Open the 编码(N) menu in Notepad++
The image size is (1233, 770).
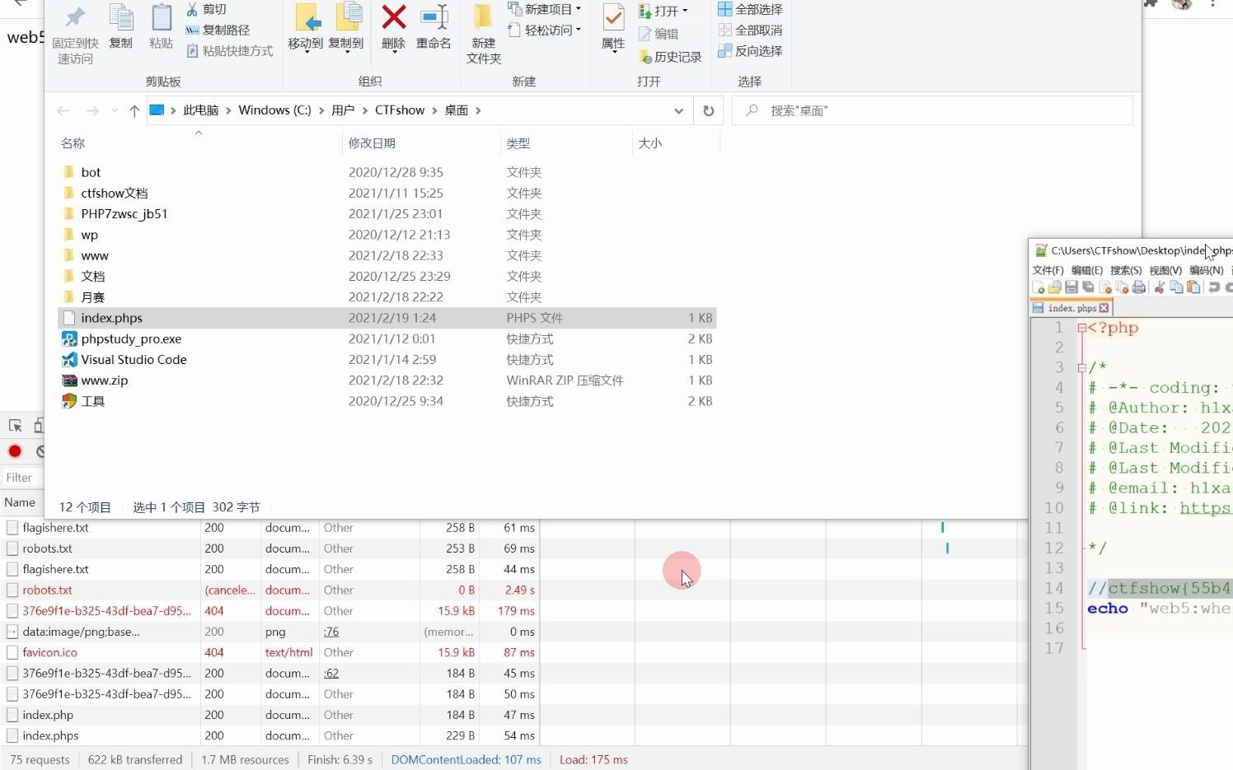tap(1206, 270)
